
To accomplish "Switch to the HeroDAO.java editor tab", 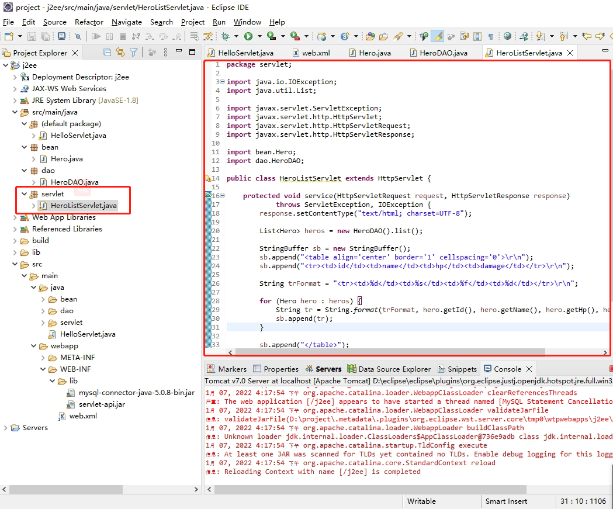I will click(438, 53).
